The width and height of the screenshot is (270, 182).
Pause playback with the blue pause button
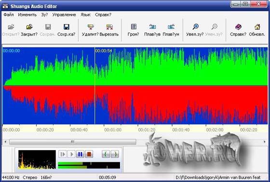tap(80, 154)
